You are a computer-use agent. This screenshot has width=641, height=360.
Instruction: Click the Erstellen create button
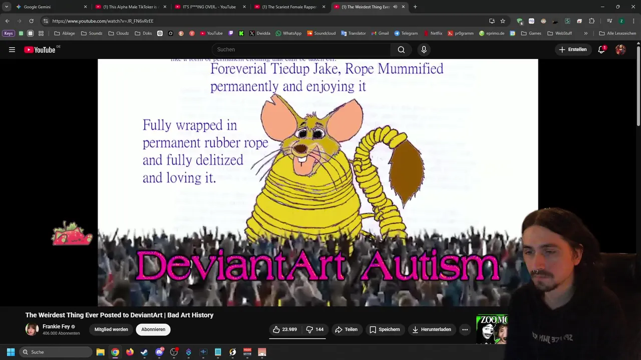tap(572, 49)
